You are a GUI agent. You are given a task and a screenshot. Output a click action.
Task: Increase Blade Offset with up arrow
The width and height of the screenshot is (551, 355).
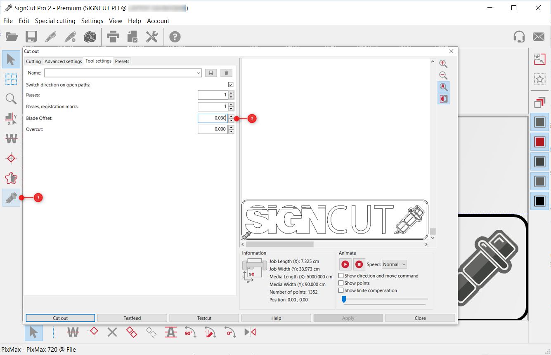click(231, 116)
